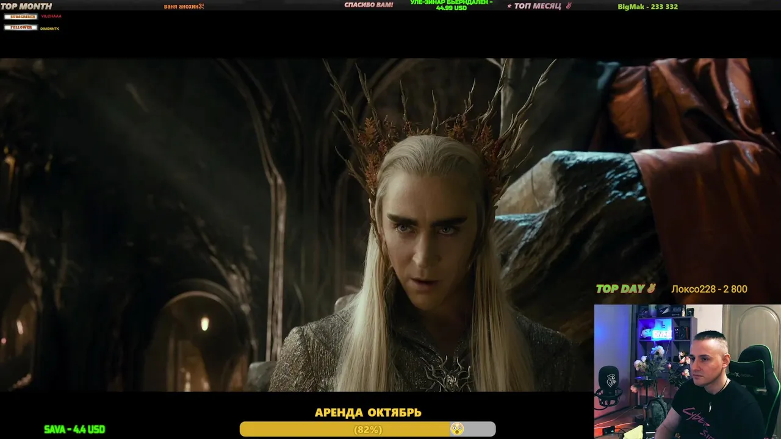
Task: Click the 'АРЕНДА ОКТЯБРЬ' goal title
Action: point(368,413)
